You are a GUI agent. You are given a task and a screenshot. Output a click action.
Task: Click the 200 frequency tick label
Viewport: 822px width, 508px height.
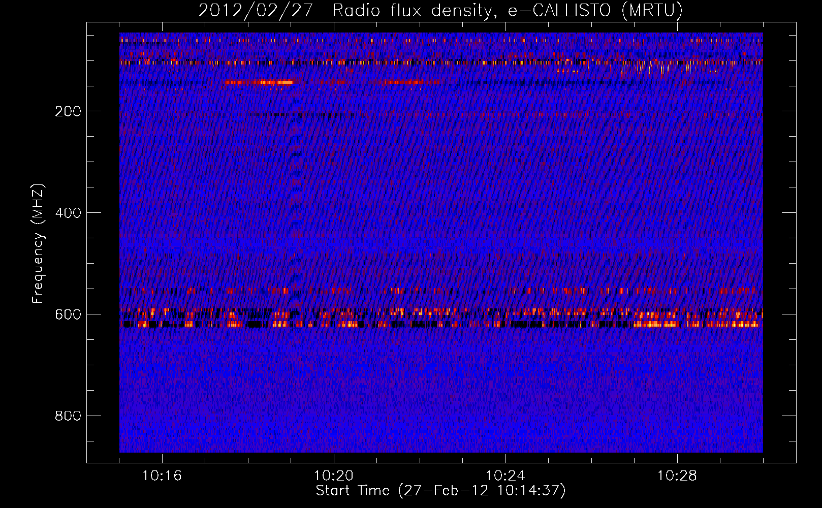(68, 111)
